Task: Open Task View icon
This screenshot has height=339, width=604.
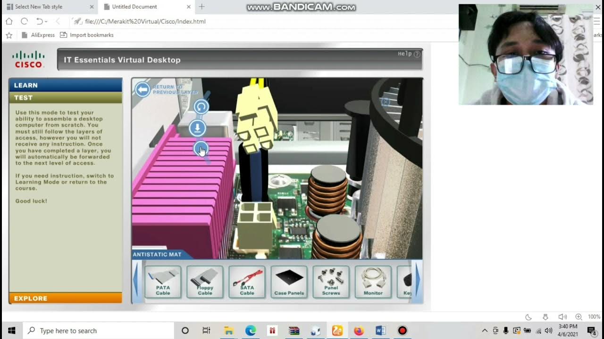Action: click(206, 331)
